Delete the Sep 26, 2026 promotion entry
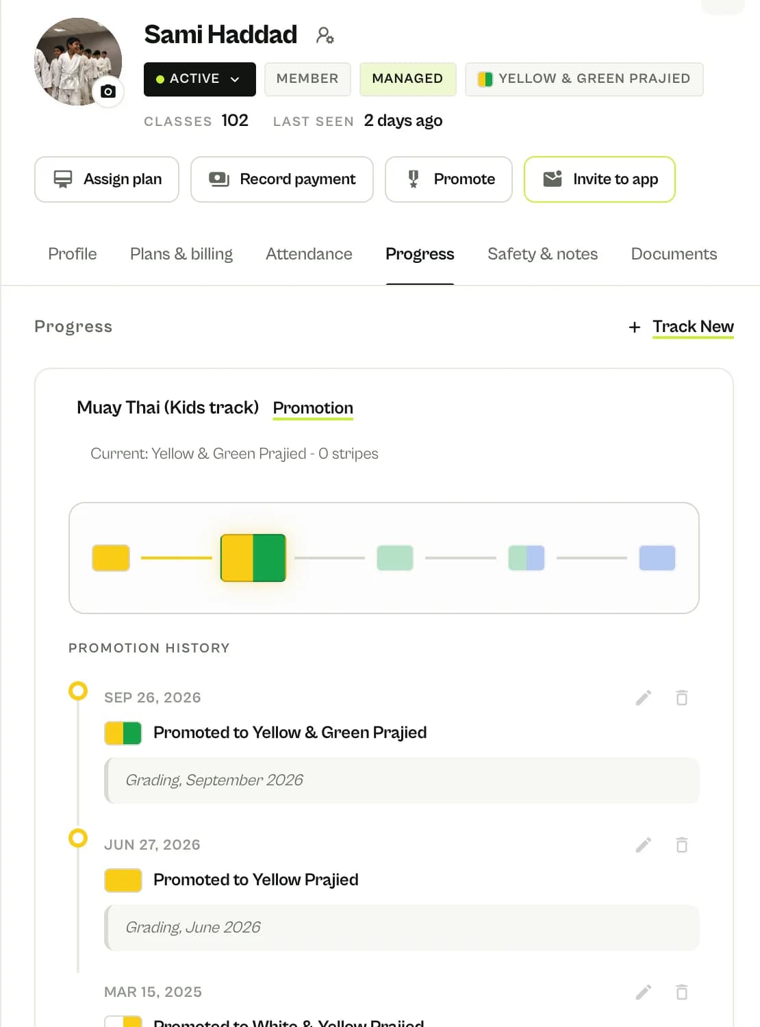This screenshot has width=760, height=1027. 682,698
